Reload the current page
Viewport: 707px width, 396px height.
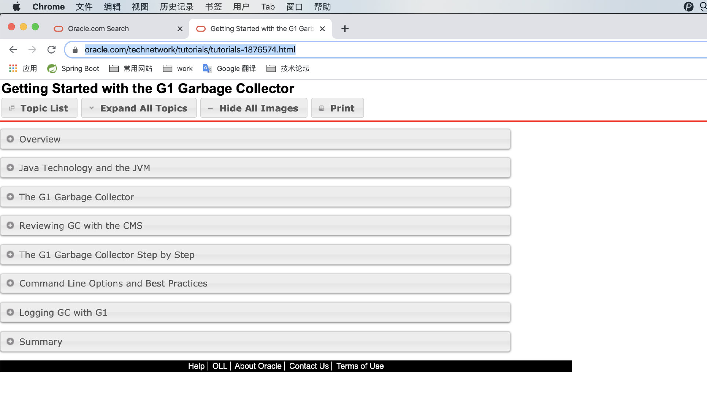[51, 49]
